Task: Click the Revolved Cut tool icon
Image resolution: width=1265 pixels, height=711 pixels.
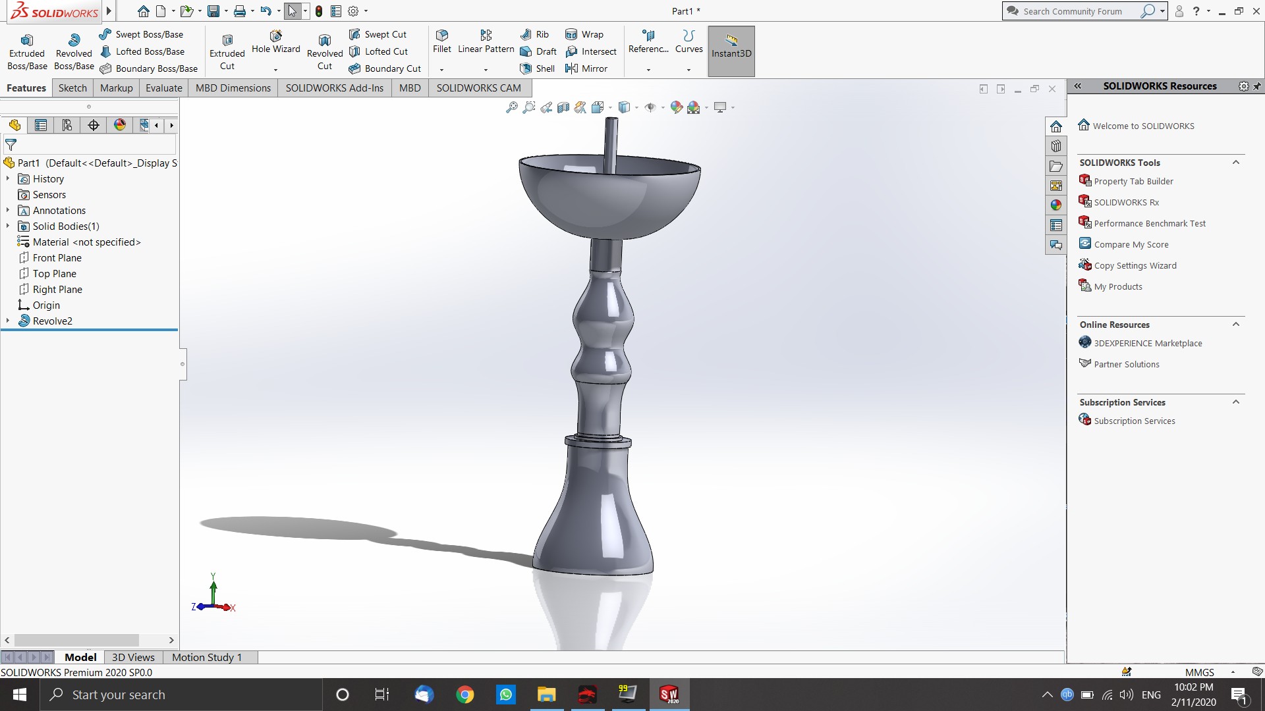Action: [x=325, y=41]
